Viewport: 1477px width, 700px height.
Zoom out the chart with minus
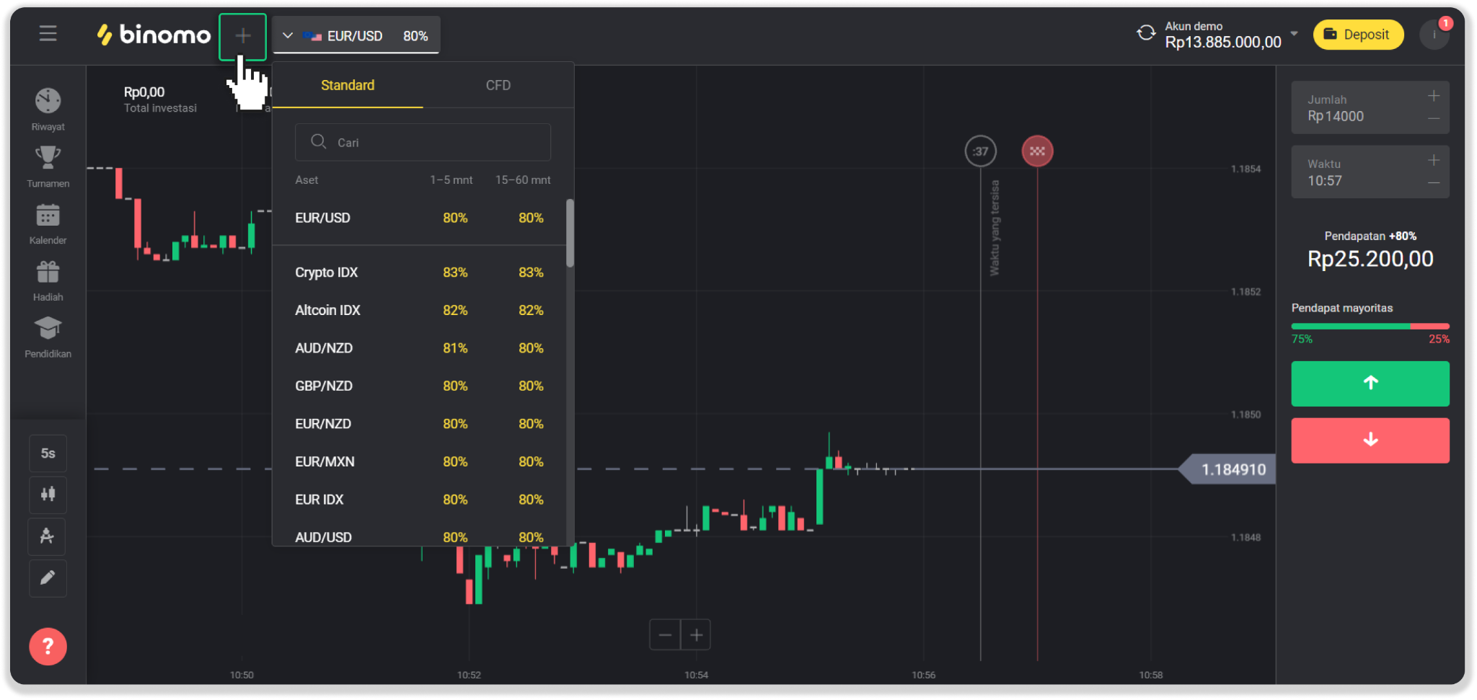[x=665, y=635]
